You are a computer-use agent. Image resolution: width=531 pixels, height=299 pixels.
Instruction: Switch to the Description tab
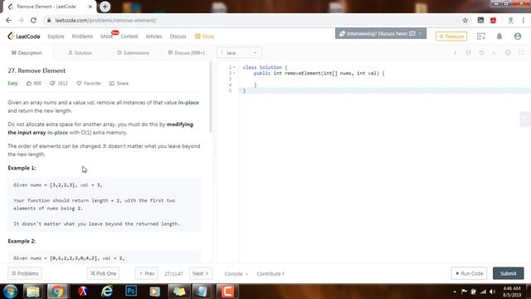[27, 53]
